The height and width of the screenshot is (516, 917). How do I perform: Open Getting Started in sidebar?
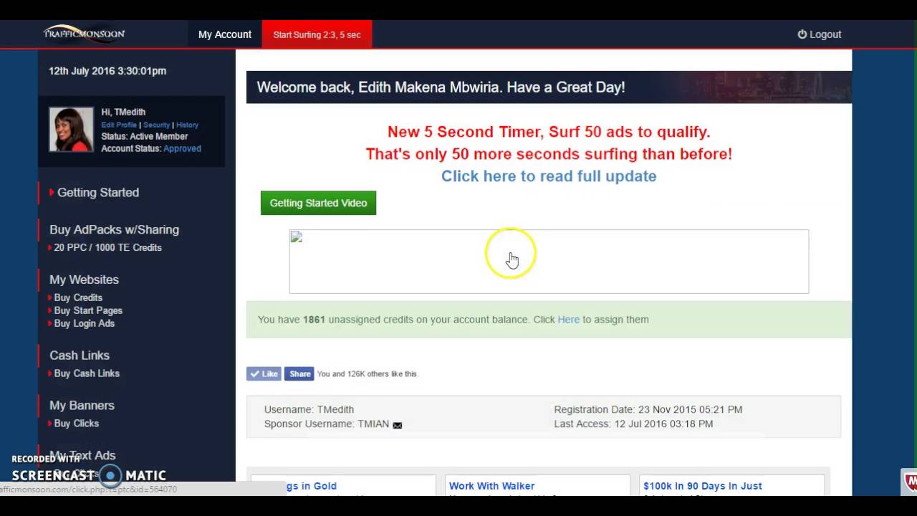(98, 192)
